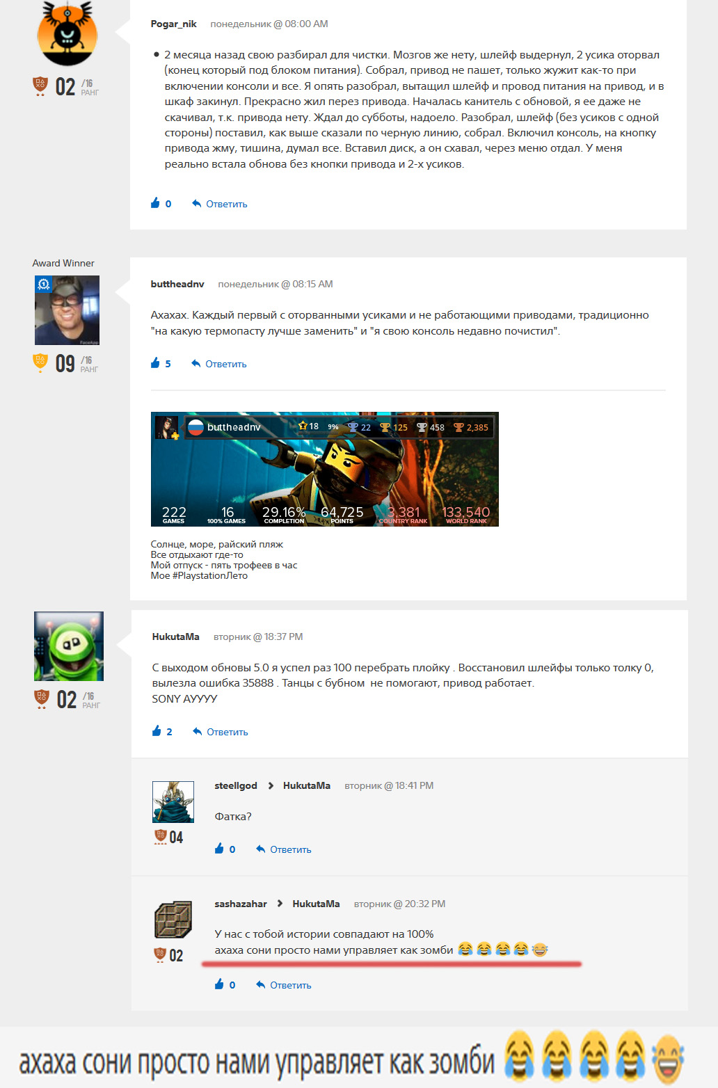718x1088 pixels.
Task: Click HukutaMa's green alien avatar
Action: [69, 646]
